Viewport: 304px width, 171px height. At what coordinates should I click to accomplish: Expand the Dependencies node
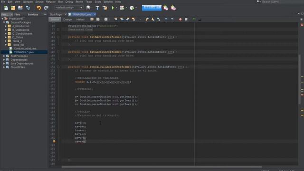coord(4,59)
